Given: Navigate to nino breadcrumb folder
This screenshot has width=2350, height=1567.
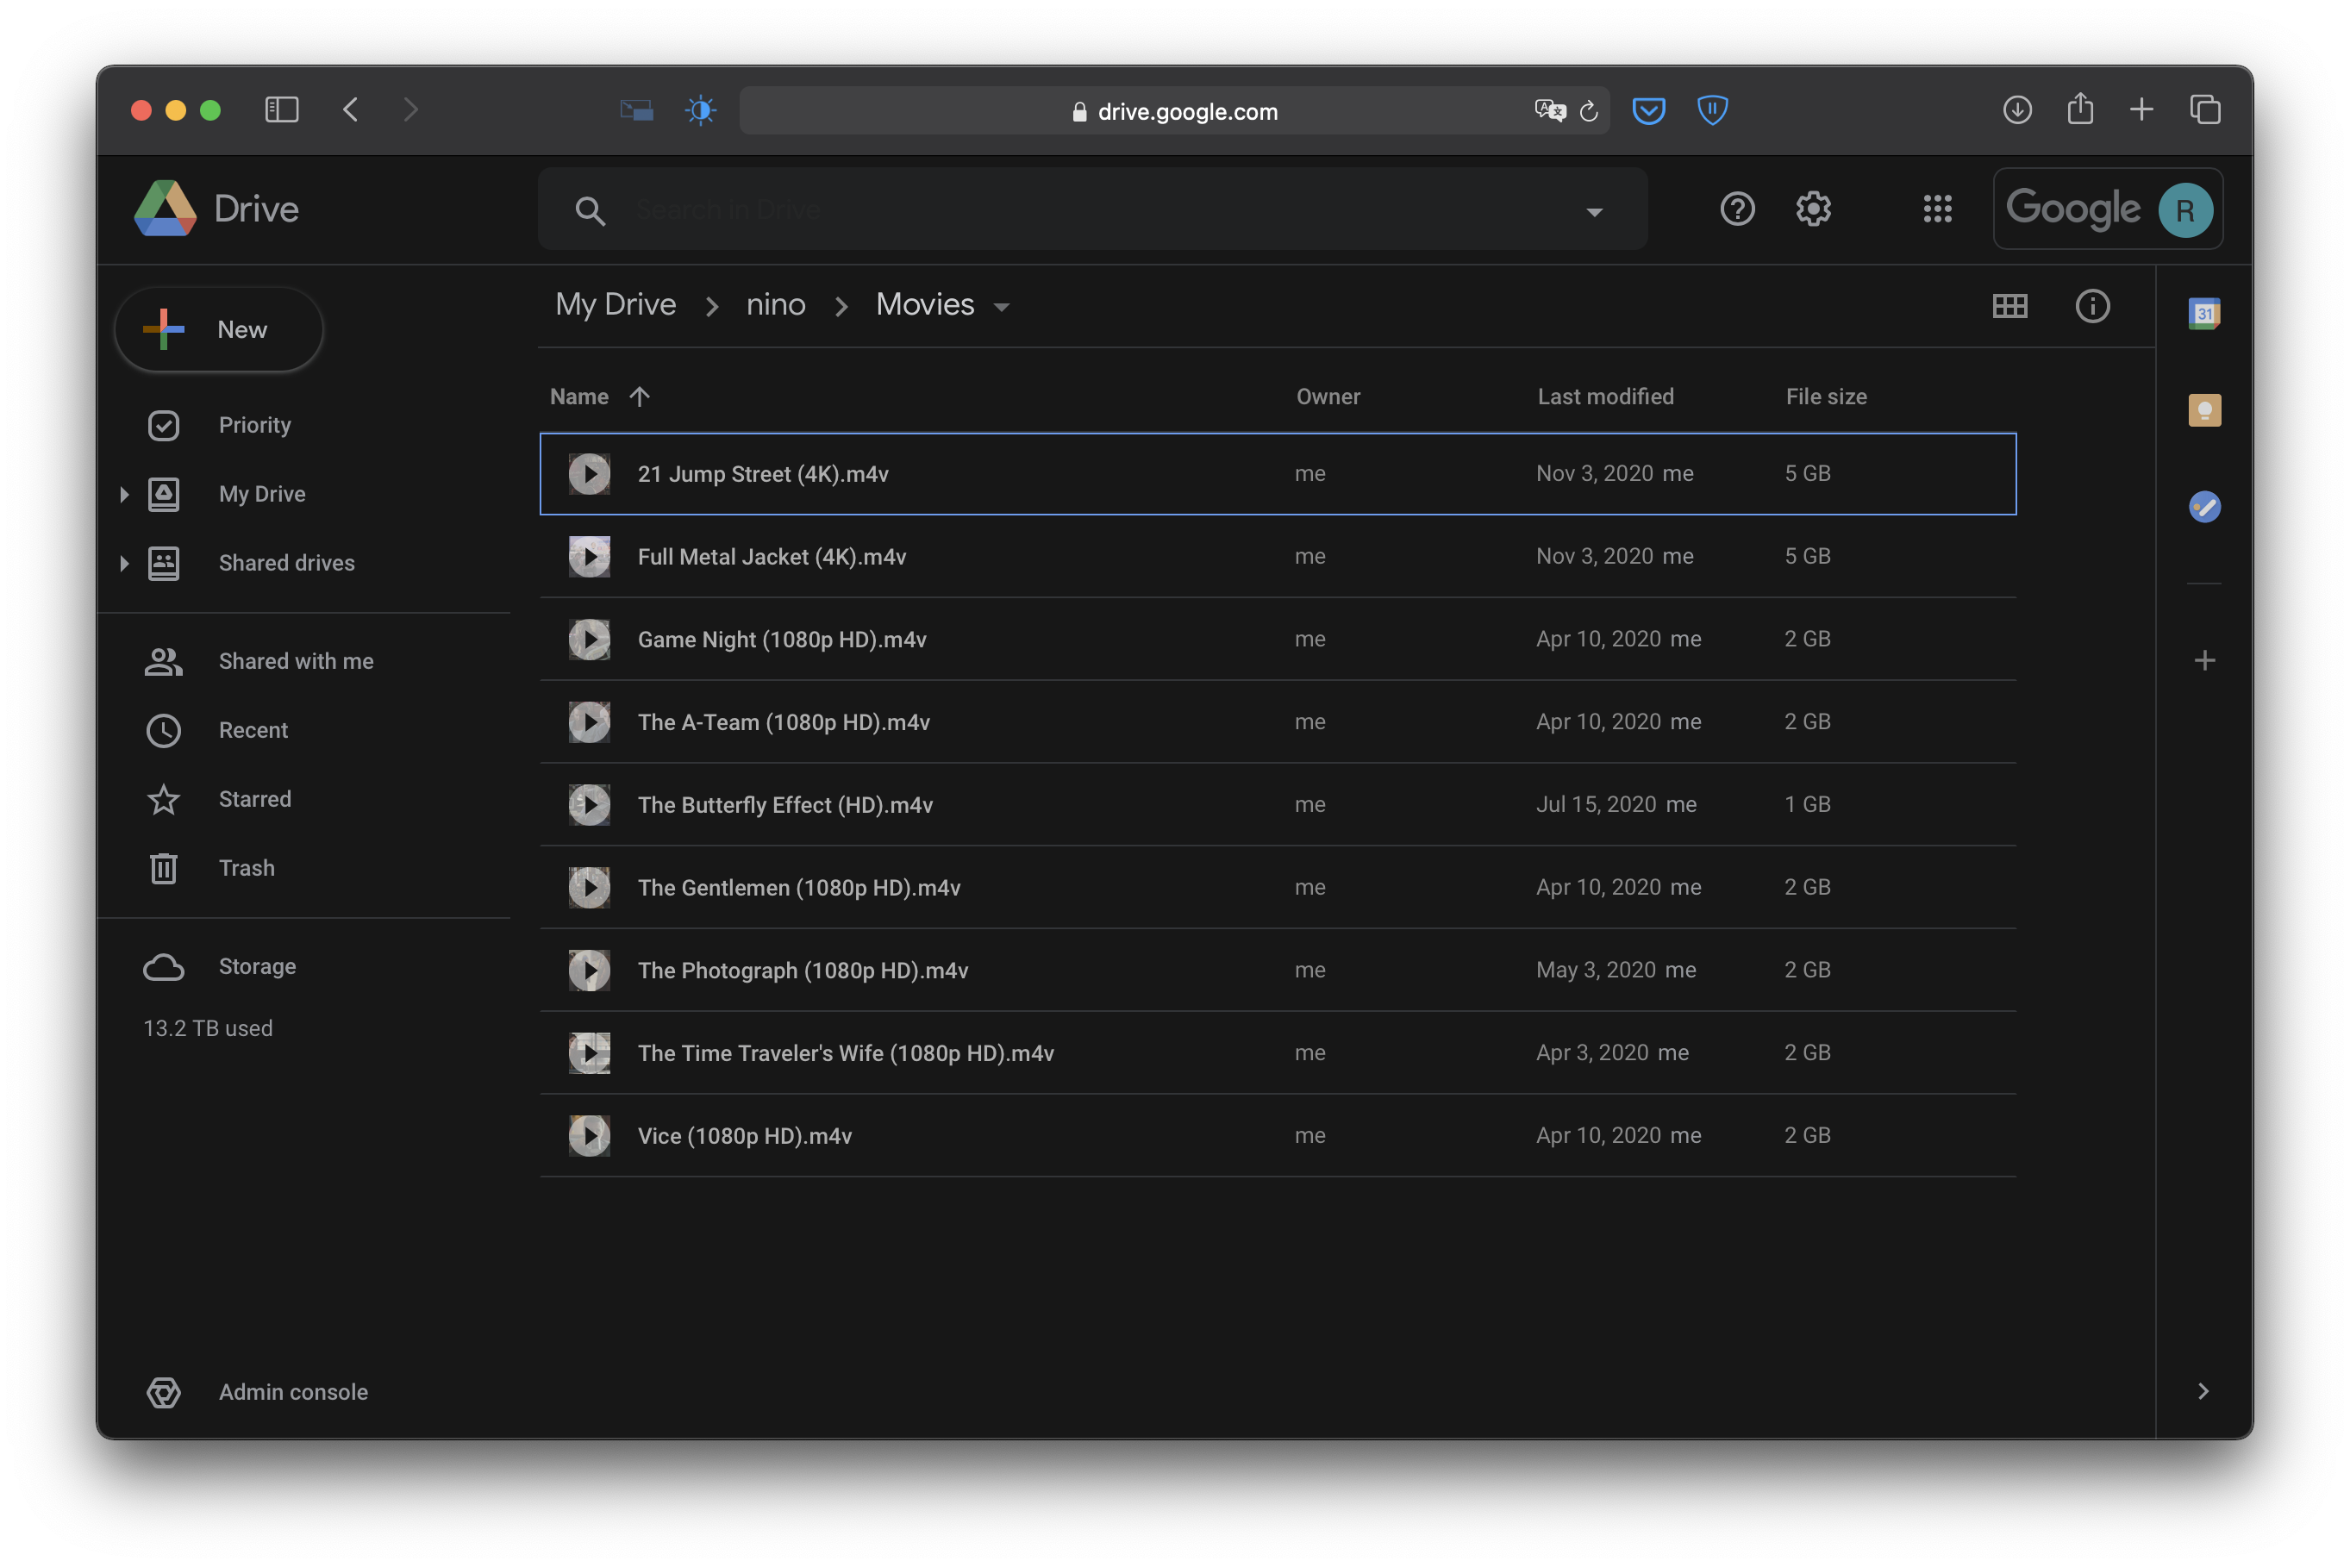Looking at the screenshot, I should (776, 303).
